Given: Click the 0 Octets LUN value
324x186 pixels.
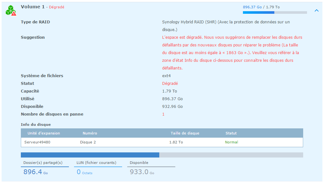Looking at the screenshot, I should [84, 172].
